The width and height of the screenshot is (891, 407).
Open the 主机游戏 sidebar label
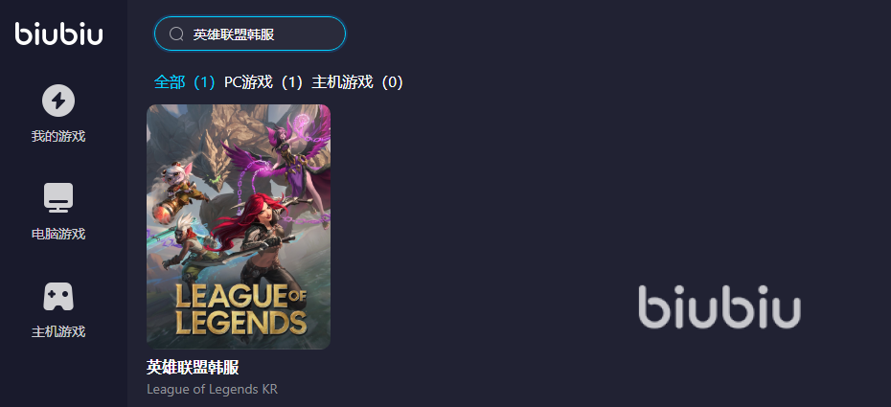click(x=58, y=331)
